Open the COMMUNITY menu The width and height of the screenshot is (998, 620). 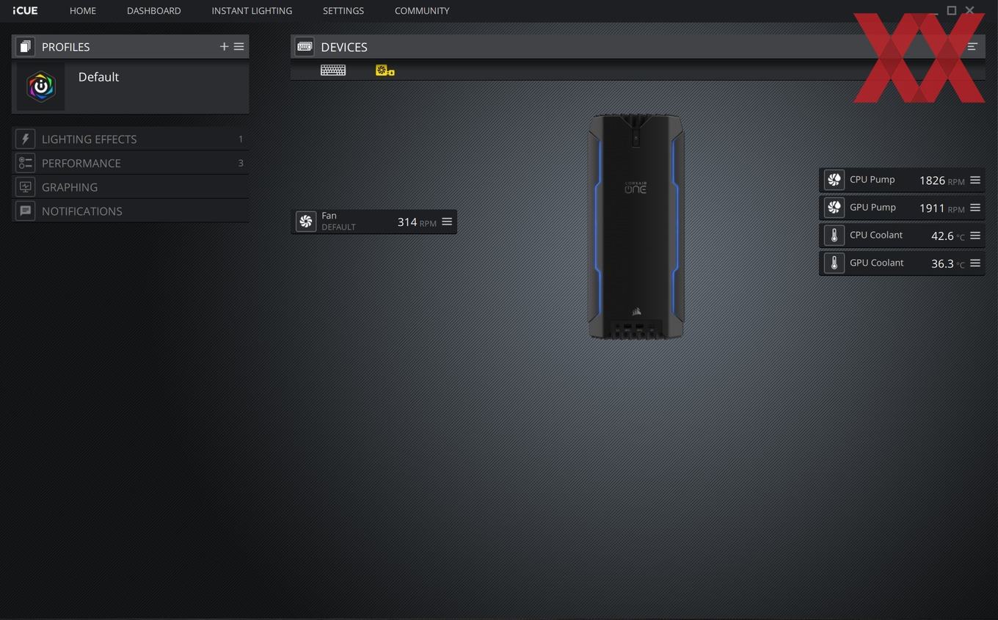(x=422, y=11)
